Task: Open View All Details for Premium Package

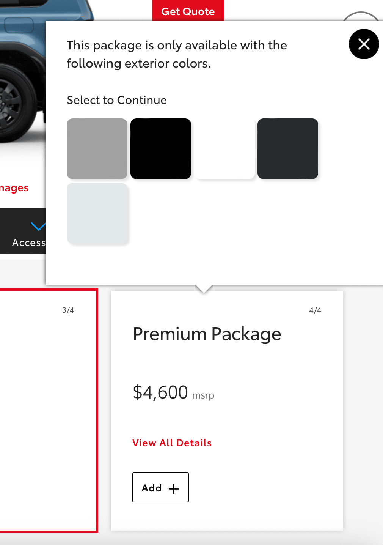Action: 172,443
